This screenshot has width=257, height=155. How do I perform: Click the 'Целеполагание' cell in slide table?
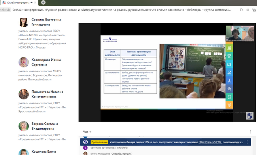click(112, 77)
